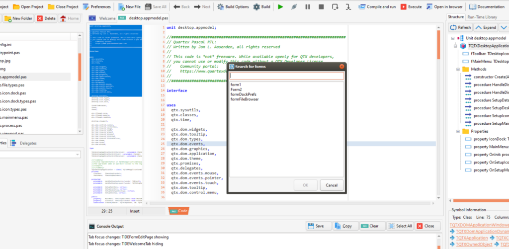The height and width of the screenshot is (249, 509).
Task: Click the Build gear icon
Action: pyautogui.click(x=256, y=7)
